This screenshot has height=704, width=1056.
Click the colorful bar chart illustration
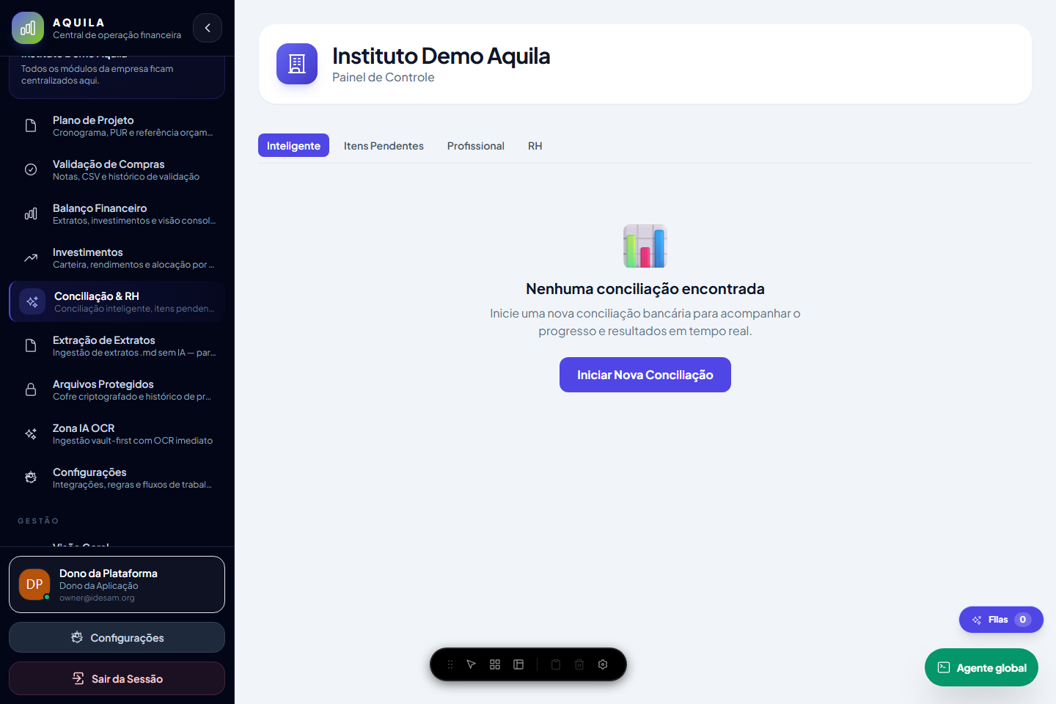pos(645,246)
